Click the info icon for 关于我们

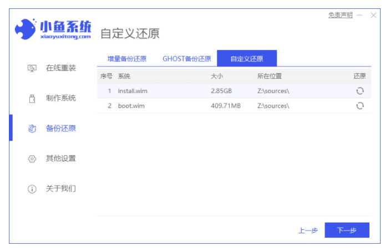(32, 189)
